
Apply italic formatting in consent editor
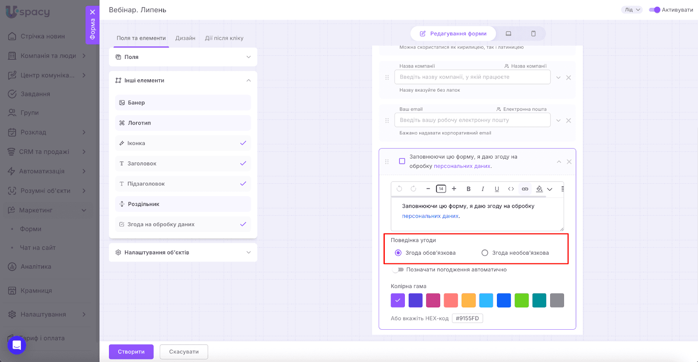click(482, 189)
